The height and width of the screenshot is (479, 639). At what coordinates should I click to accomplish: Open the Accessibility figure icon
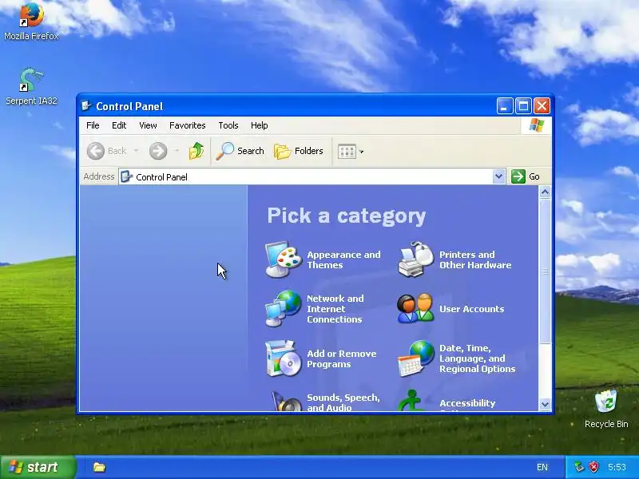point(412,401)
